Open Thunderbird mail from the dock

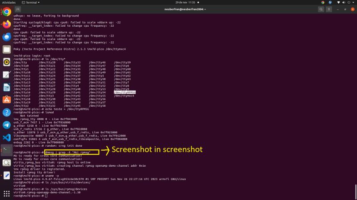[x=7, y=37]
